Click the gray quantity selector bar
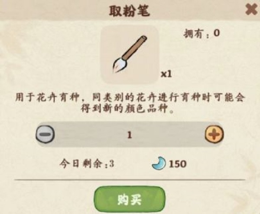 pyautogui.click(x=130, y=134)
